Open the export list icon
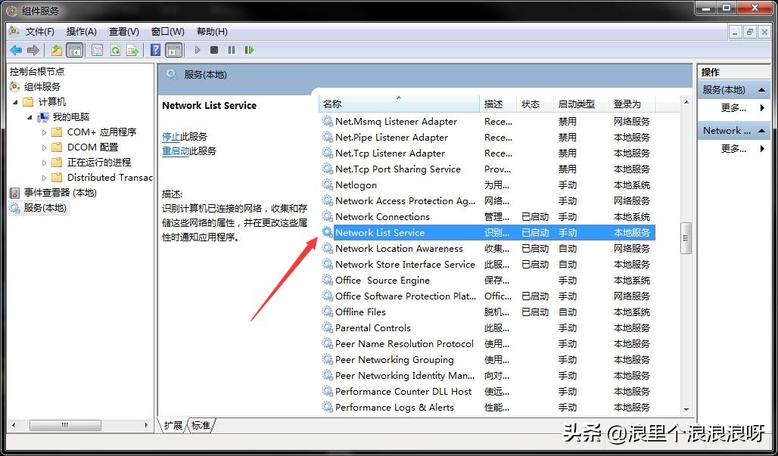The height and width of the screenshot is (456, 778). click(134, 50)
